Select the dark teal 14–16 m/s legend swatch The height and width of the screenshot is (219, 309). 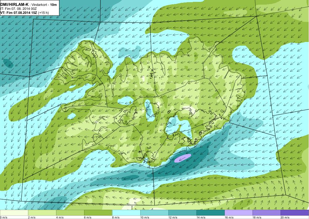coord(211,213)
